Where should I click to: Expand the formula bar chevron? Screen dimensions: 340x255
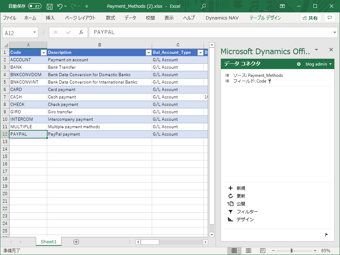(x=335, y=32)
